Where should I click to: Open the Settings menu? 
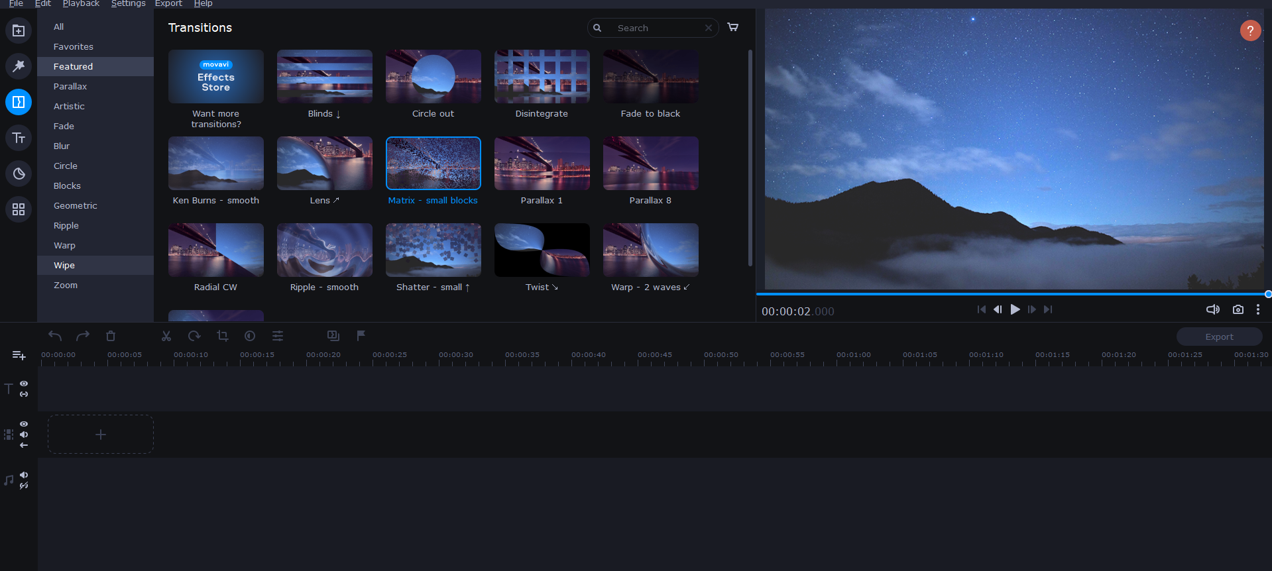[x=128, y=3]
